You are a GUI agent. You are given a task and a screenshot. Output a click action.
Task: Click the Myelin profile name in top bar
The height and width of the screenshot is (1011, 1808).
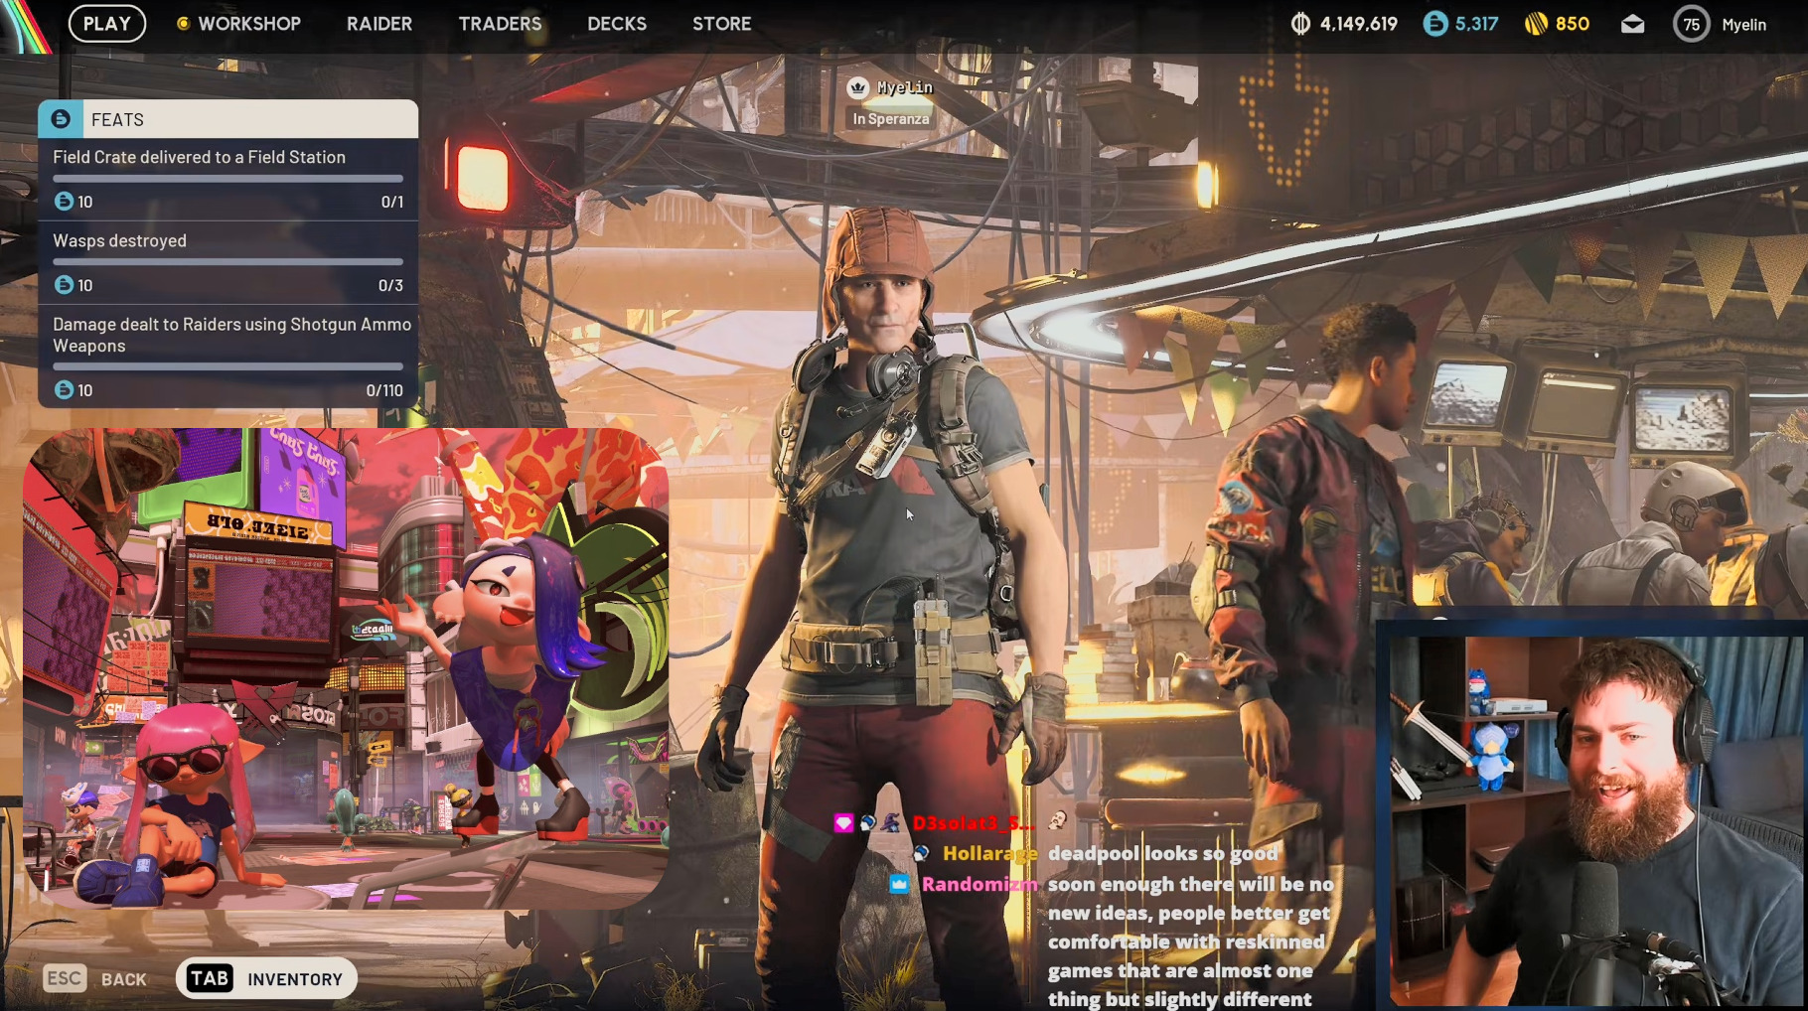pyautogui.click(x=1743, y=25)
